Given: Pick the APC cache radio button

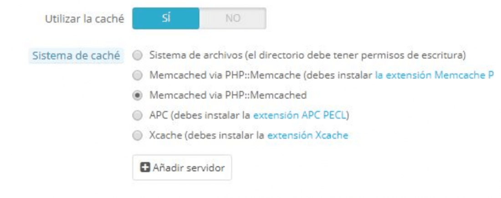Looking at the screenshot, I should pos(138,115).
